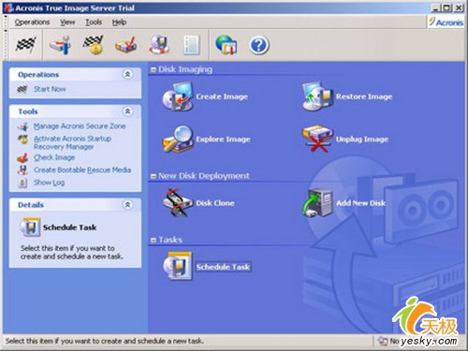Click the Tasks section heading
The height and width of the screenshot is (351, 468).
(x=170, y=240)
